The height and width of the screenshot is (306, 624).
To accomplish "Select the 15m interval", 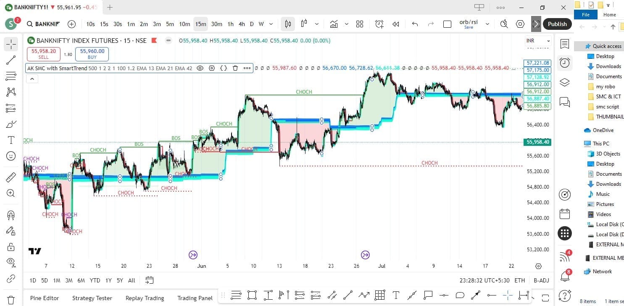I will (x=200, y=24).
